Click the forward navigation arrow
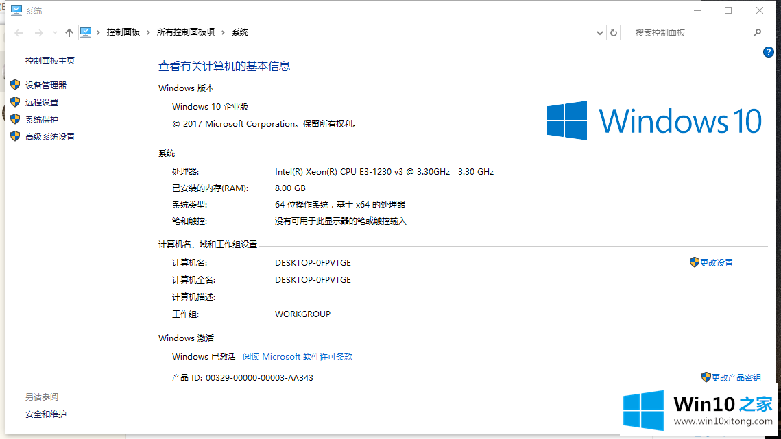Screen dimensions: 781x439 38,33
